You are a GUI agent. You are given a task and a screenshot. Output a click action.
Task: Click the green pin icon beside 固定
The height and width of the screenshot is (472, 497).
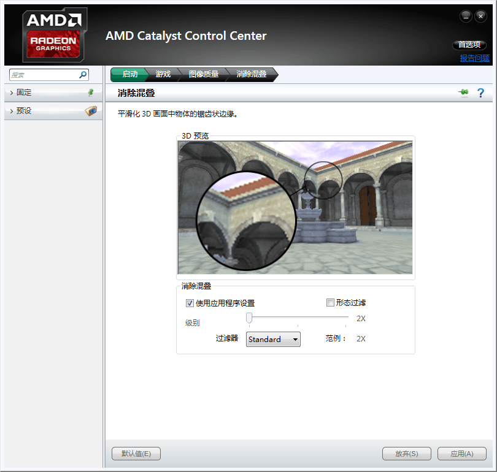(91, 93)
